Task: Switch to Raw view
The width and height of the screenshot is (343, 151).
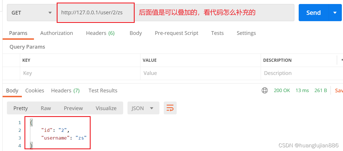Action: (46, 108)
